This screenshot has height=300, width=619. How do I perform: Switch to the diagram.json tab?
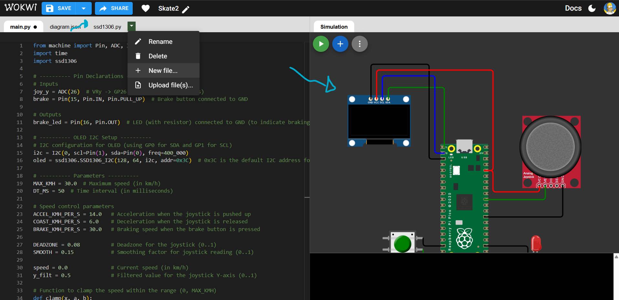pyautogui.click(x=65, y=27)
